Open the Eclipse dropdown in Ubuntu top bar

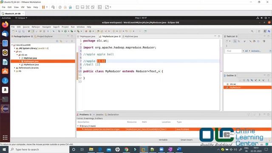coord(21,18)
